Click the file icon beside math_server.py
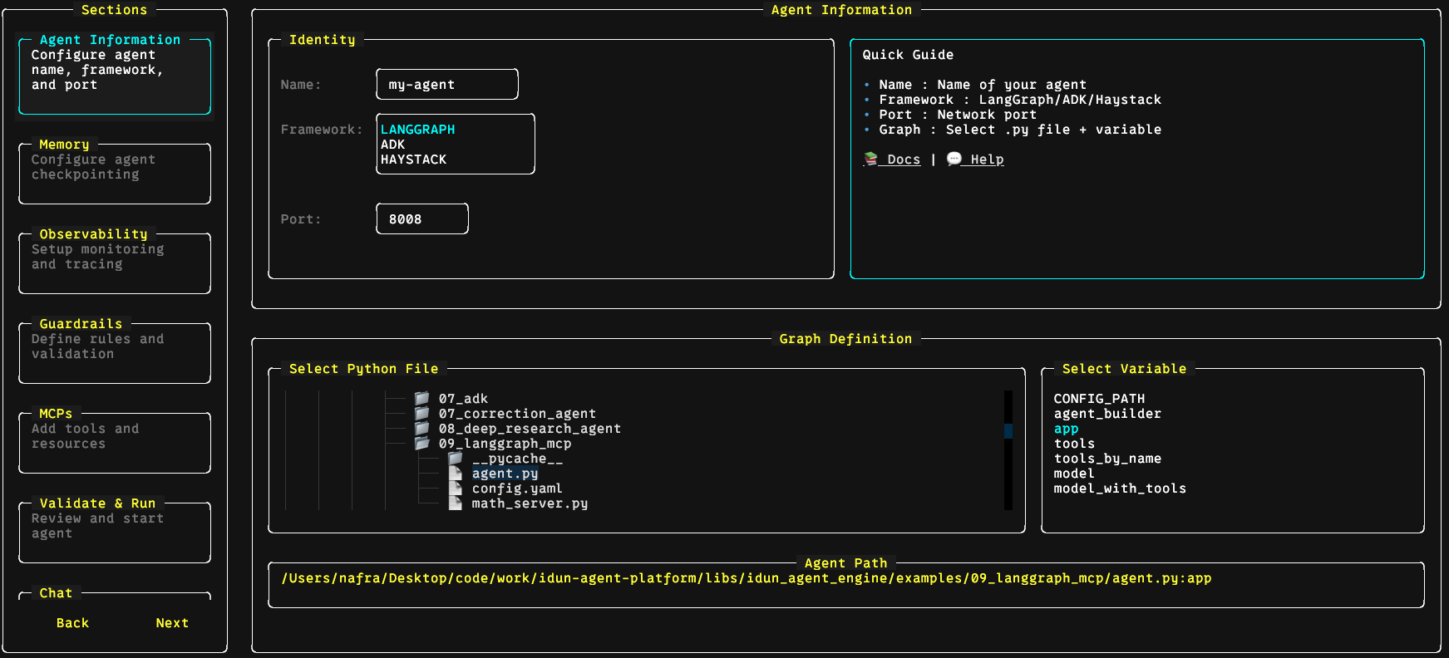 (456, 503)
